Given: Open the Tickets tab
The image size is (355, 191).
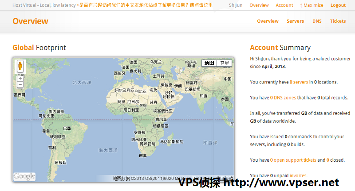Looking at the screenshot, I should click(338, 21).
